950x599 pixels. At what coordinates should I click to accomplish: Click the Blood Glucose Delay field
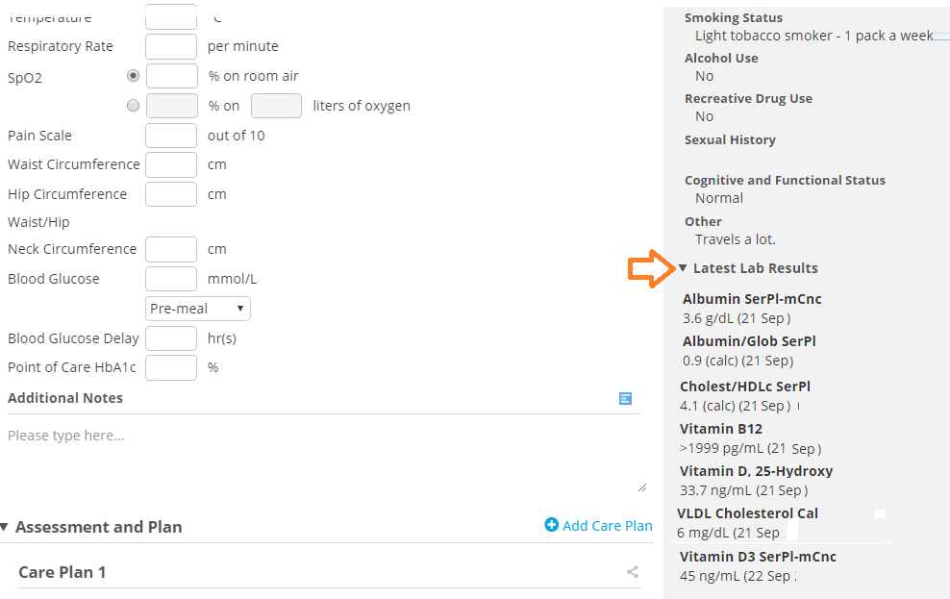(x=171, y=338)
